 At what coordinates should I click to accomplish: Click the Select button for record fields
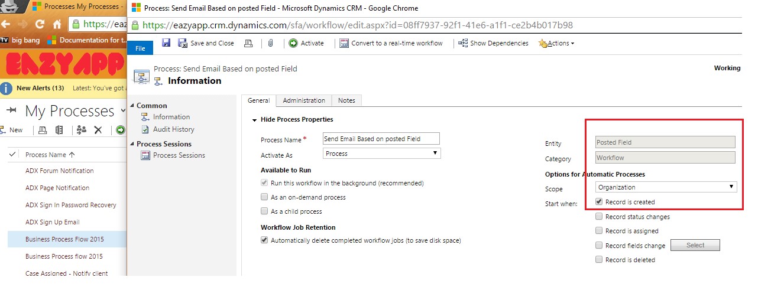click(x=695, y=245)
